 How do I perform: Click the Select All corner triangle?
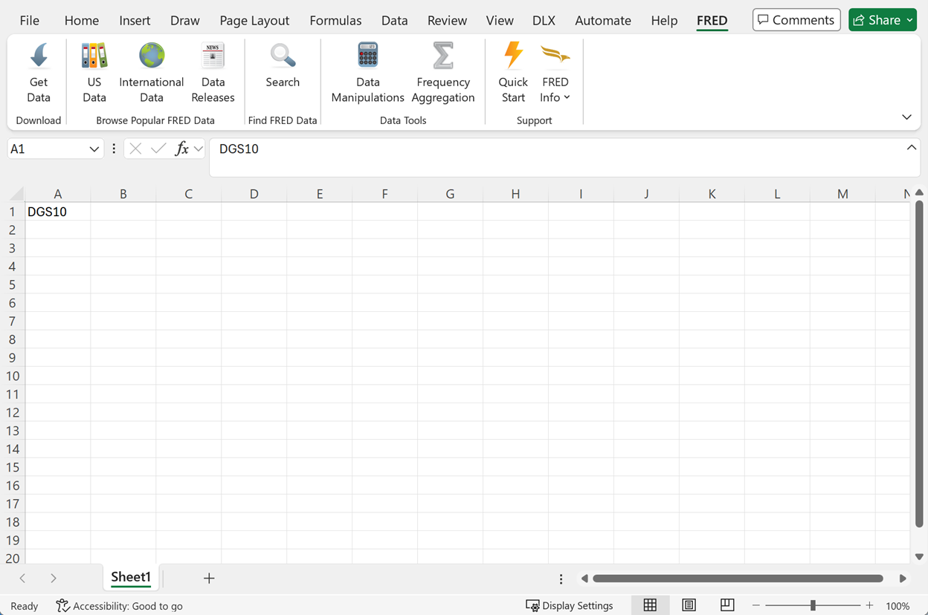click(16, 194)
